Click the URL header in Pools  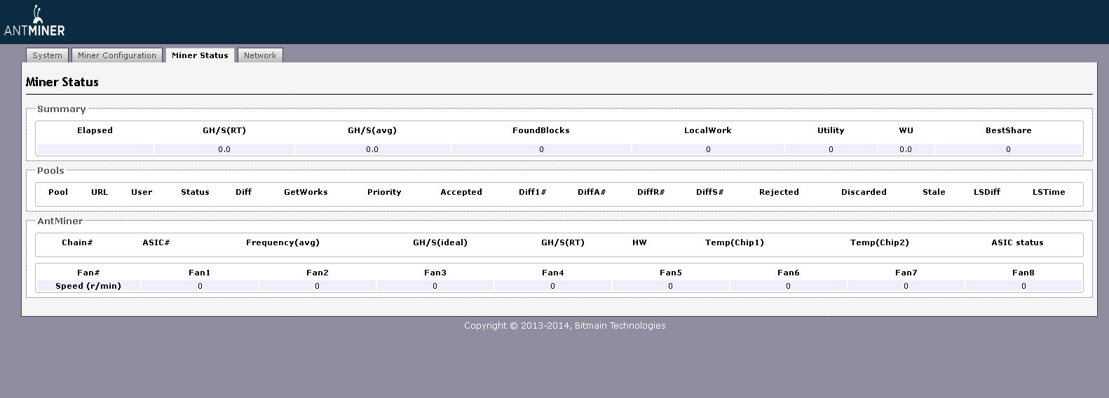[100, 192]
